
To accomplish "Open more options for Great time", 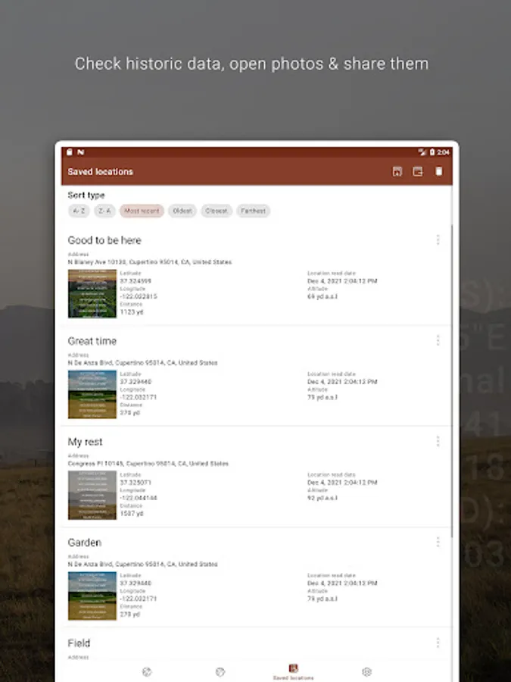I will (438, 340).
